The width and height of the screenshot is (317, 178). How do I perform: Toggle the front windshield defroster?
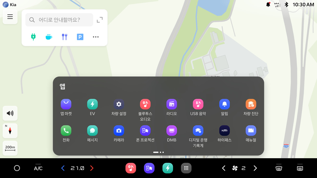click(x=279, y=168)
